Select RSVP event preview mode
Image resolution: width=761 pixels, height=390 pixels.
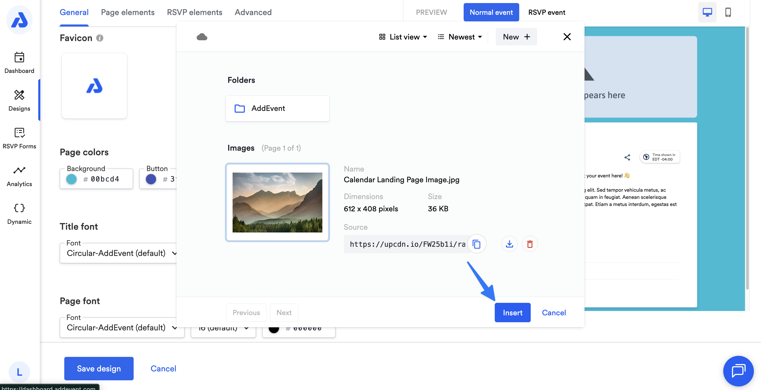547,12
